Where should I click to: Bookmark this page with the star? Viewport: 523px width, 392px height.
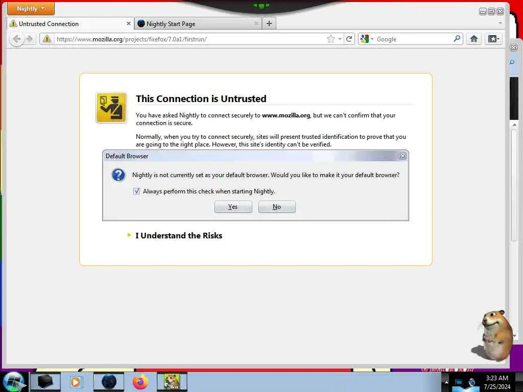tap(330, 39)
